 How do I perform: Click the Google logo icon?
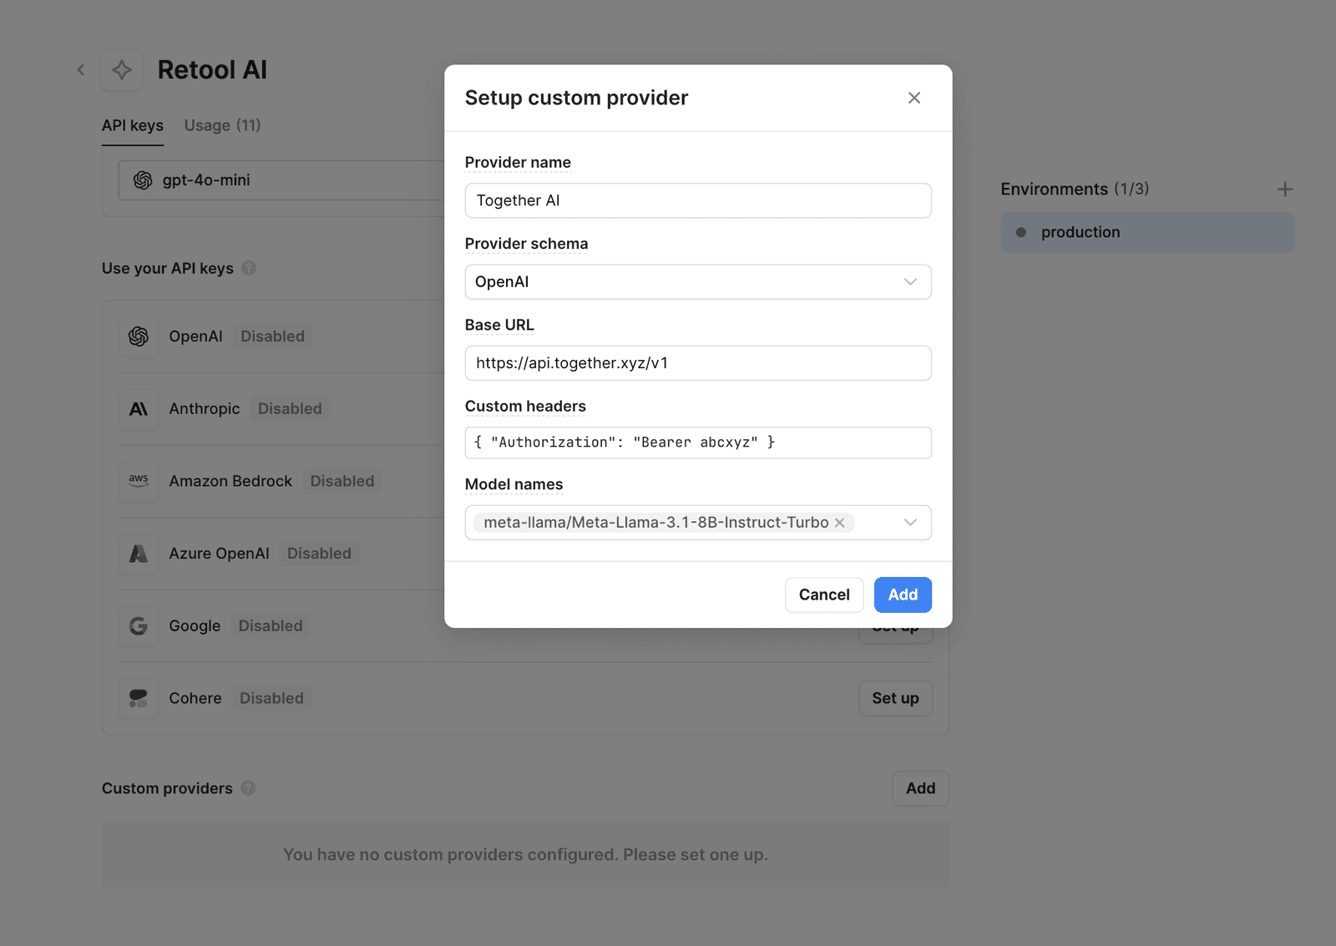coord(139,626)
